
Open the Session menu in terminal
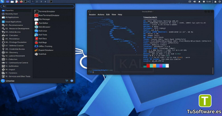92,15
